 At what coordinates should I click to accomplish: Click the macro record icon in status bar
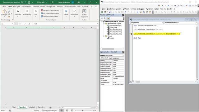[x=10, y=111]
